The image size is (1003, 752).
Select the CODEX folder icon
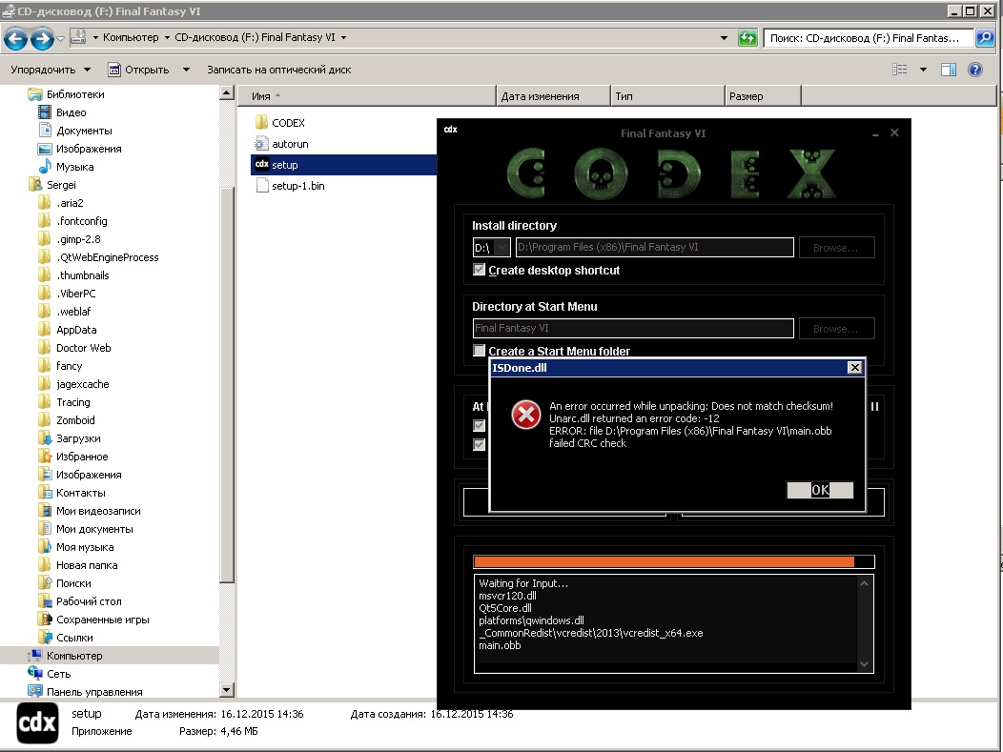click(263, 123)
